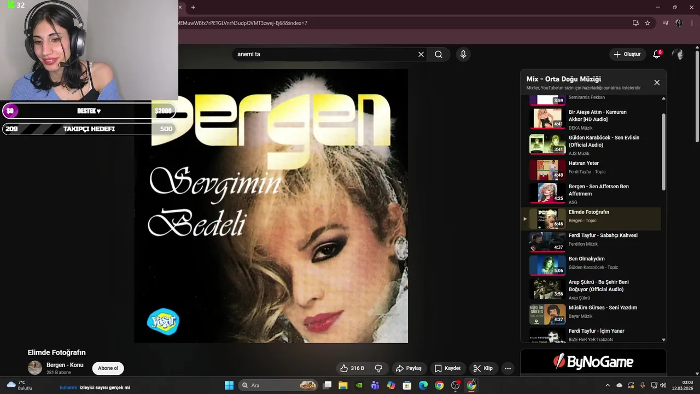Open Copilot from the taskbar

[x=391, y=385]
